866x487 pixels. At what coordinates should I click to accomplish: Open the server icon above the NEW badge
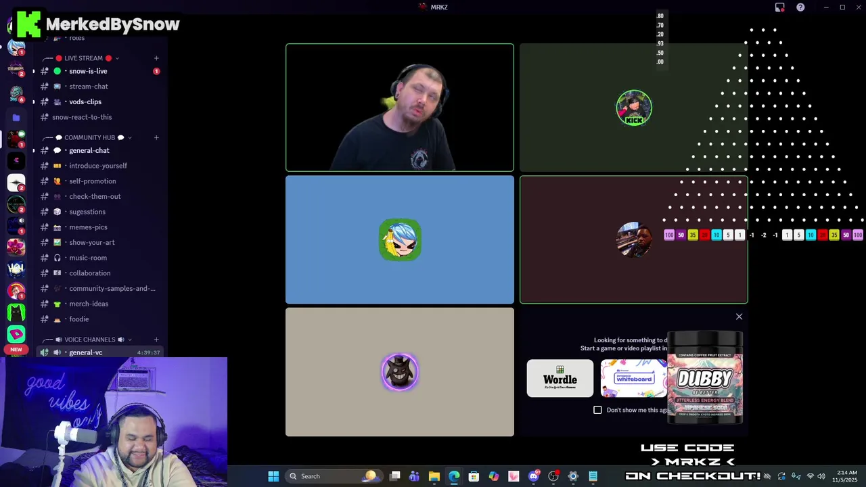[x=16, y=333]
